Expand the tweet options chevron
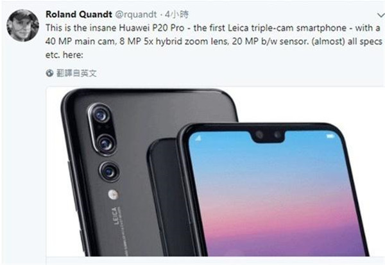The height and width of the screenshot is (265, 385). [x=381, y=15]
